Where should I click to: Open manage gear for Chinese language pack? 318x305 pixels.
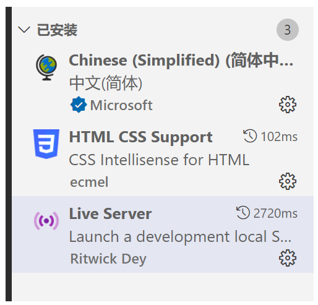(288, 105)
